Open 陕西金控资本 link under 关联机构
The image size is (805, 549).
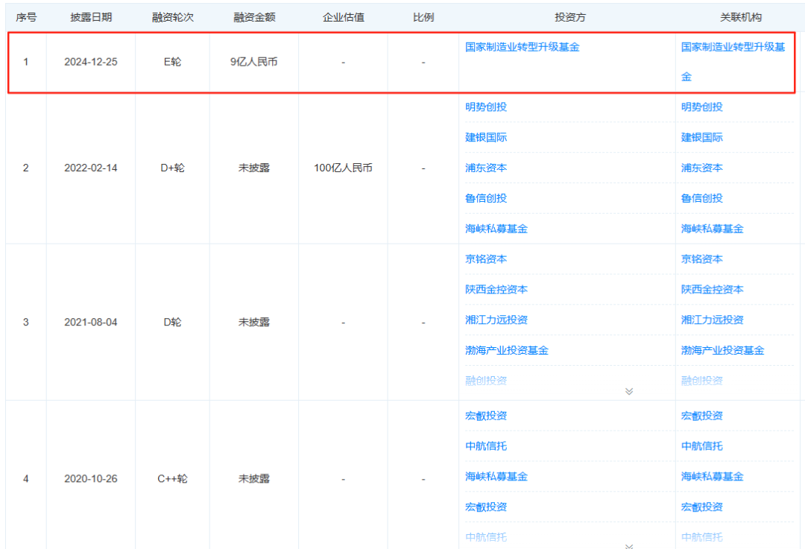coord(712,289)
